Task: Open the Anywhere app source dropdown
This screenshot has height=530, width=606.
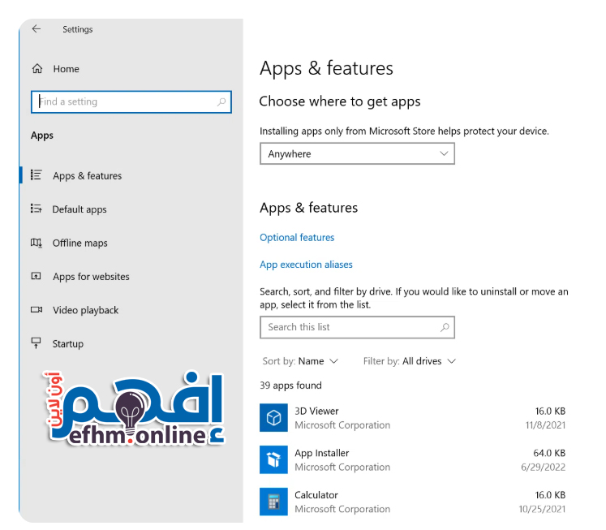Action: coord(357,153)
